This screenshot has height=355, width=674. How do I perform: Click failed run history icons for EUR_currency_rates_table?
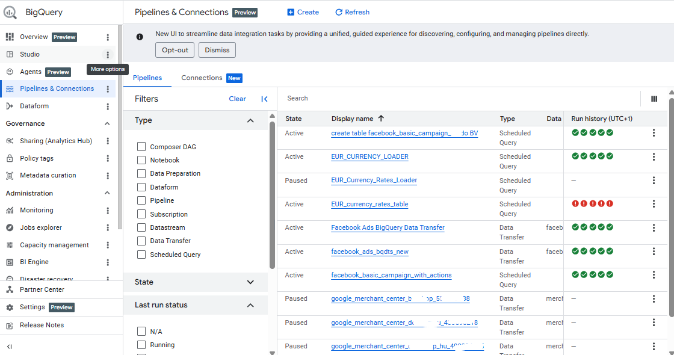coord(592,204)
